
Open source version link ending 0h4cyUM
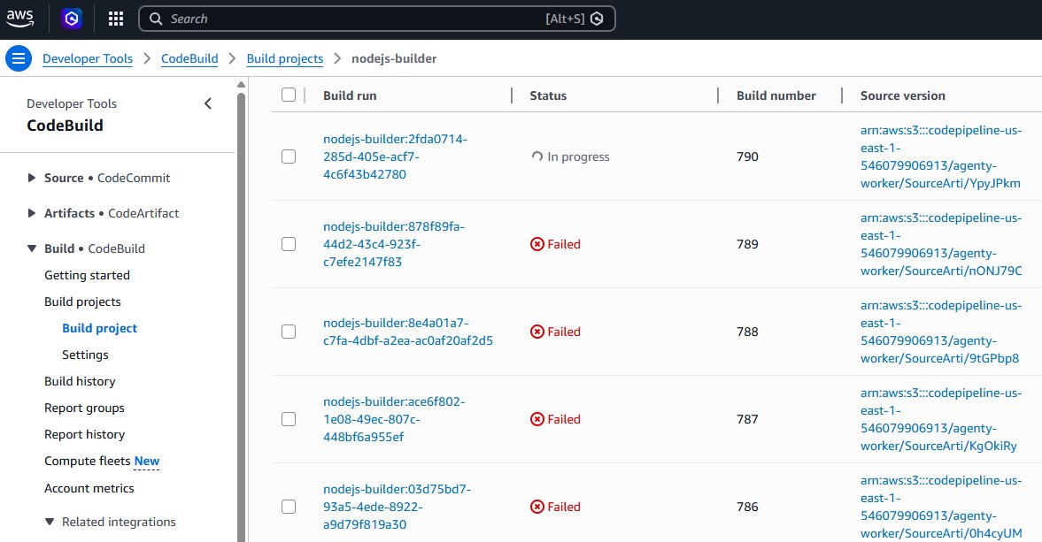tap(941, 507)
